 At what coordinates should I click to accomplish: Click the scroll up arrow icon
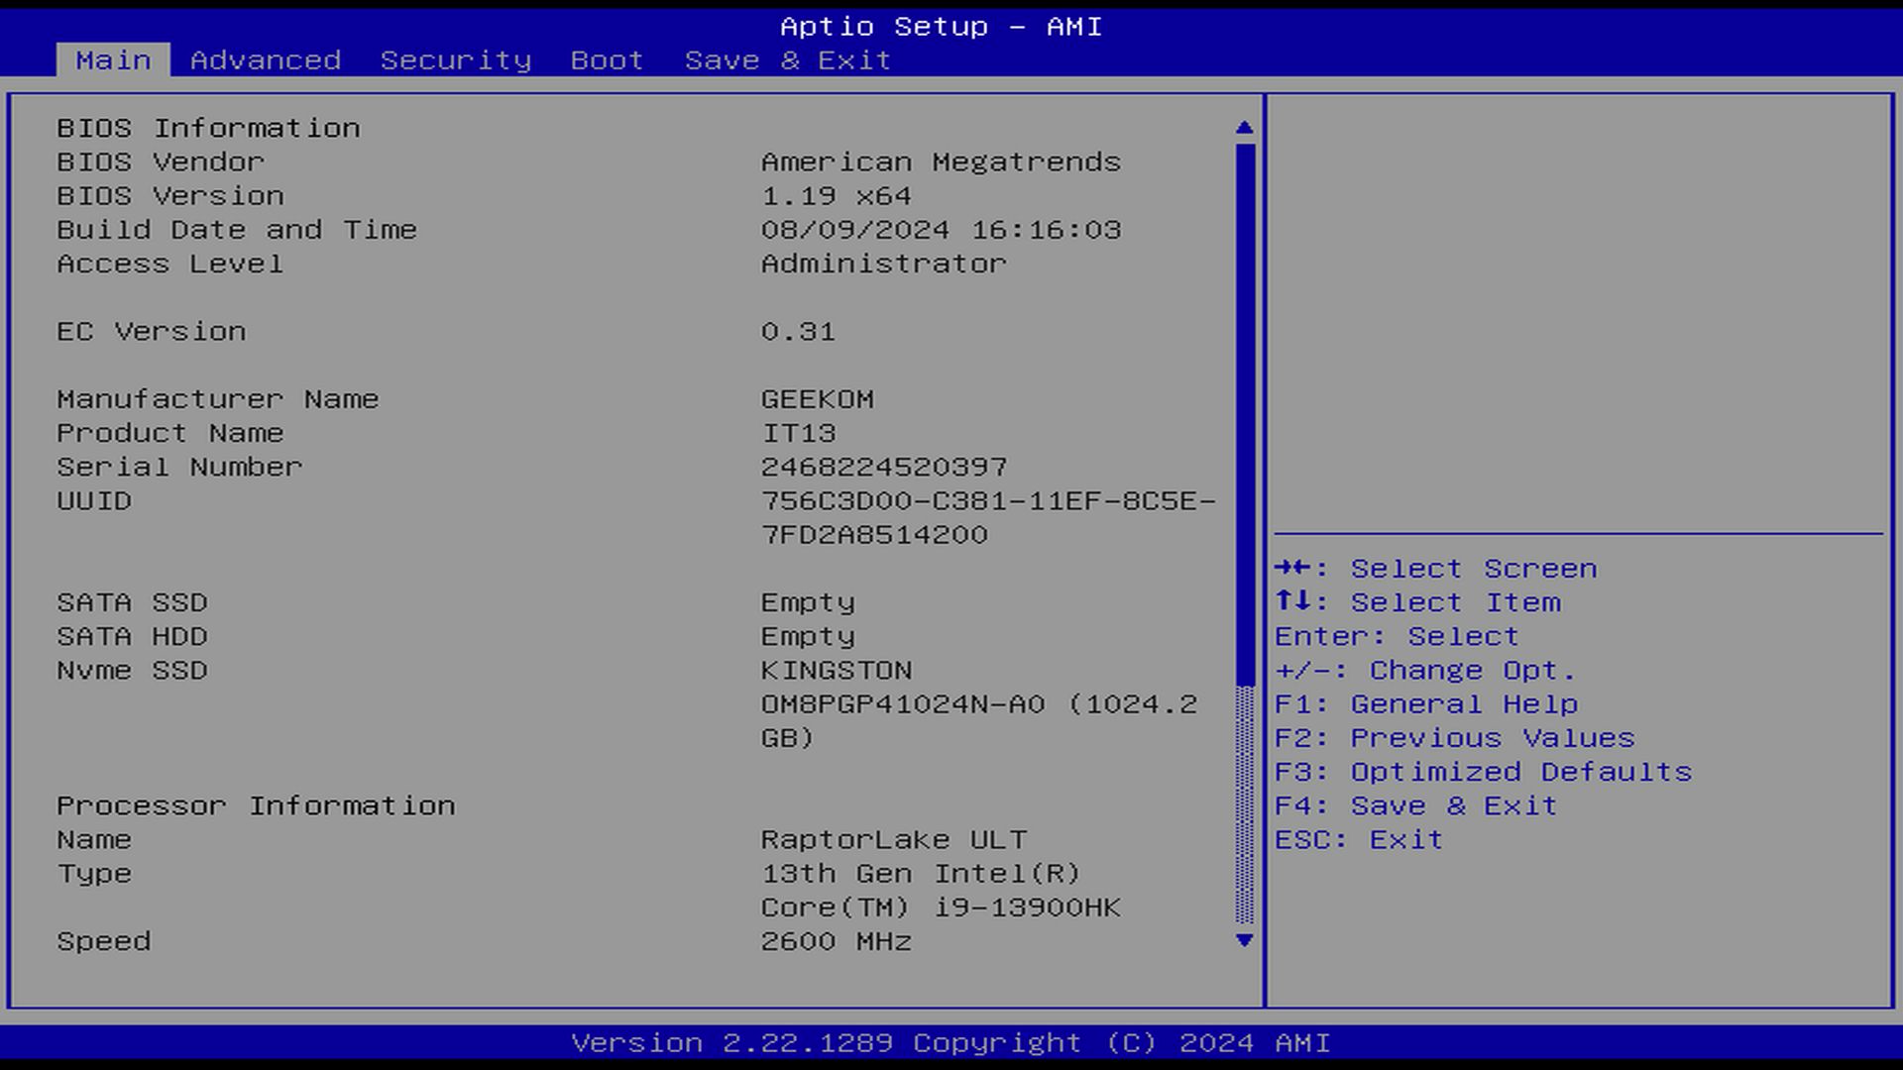click(1245, 128)
